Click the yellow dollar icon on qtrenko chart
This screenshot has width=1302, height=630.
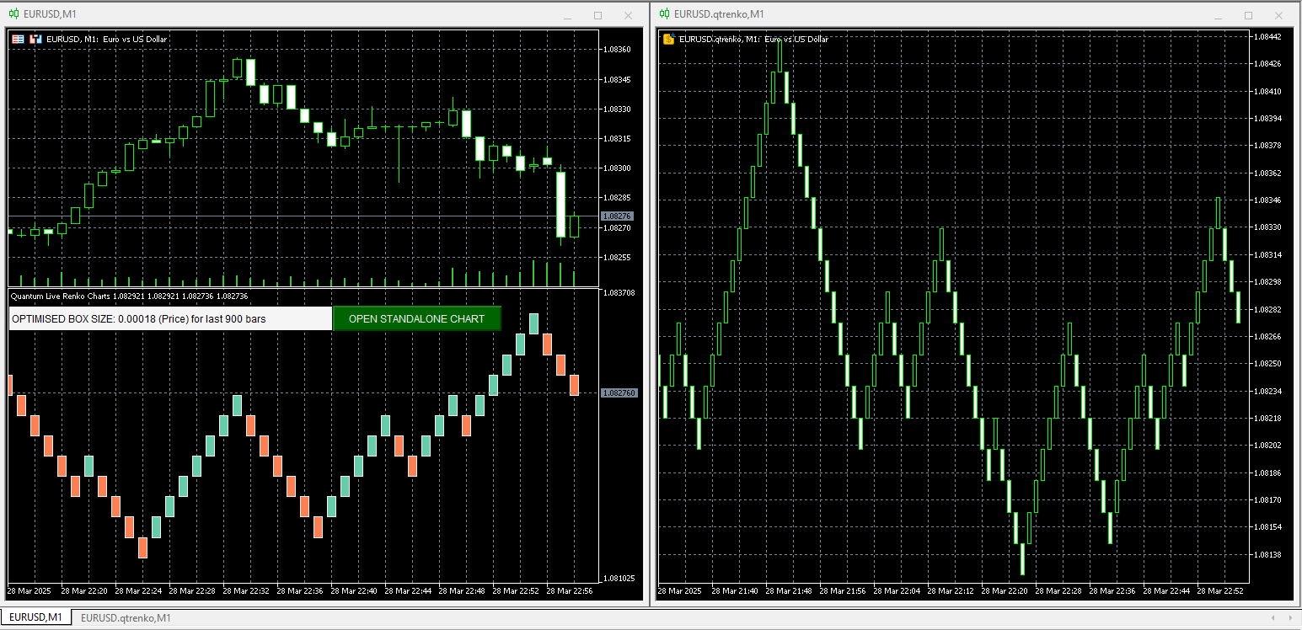coord(668,39)
